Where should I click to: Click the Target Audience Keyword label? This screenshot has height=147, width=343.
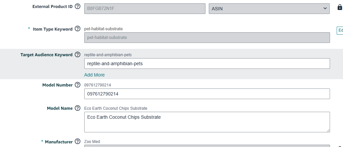point(46,55)
